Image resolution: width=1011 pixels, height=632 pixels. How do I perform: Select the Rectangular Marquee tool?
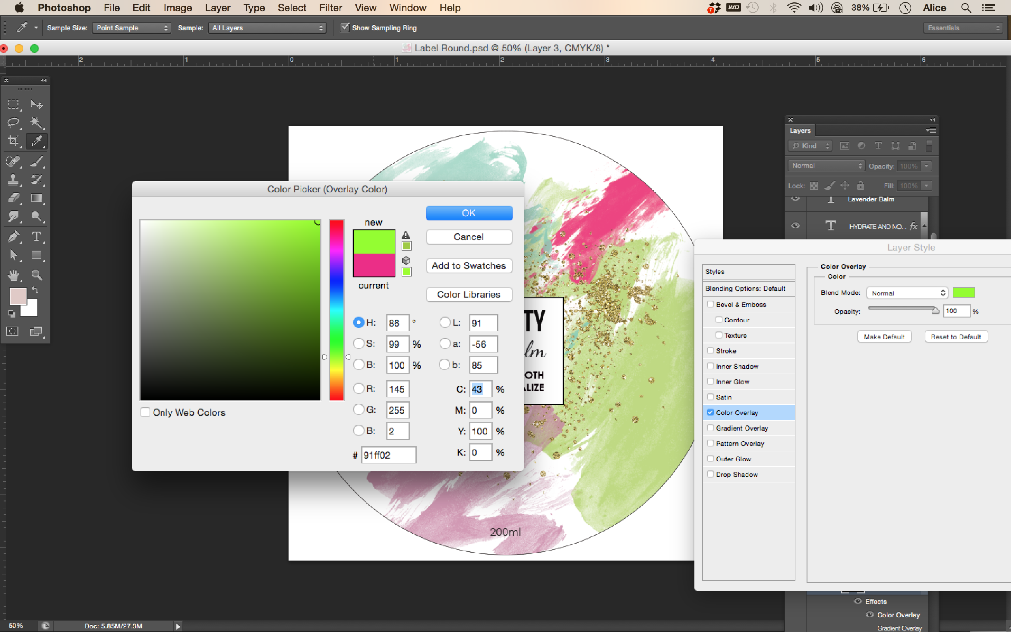(x=13, y=104)
